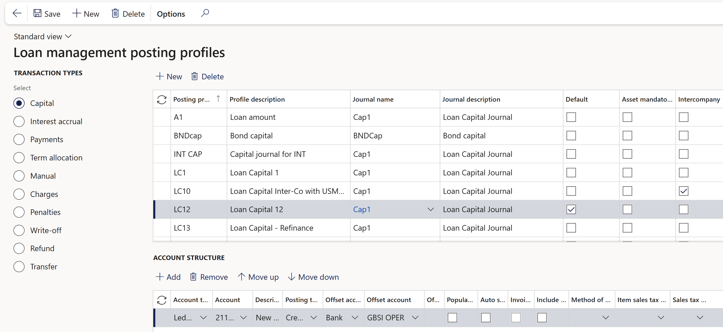Open the Sales tax dropdown in account row
Image resolution: width=723 pixels, height=332 pixels.
[x=700, y=318]
